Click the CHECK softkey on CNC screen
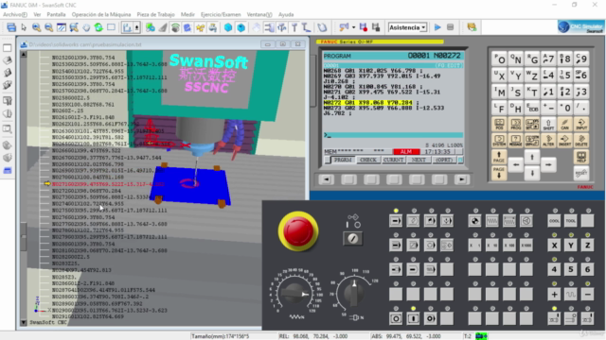 [368, 160]
